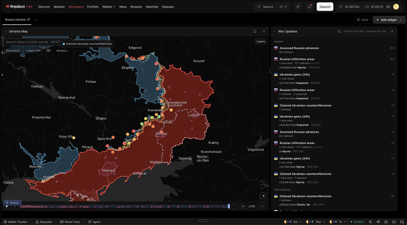407x225 pixels.
Task: Toggle the Resolution filter
Action: (x=13, y=51)
